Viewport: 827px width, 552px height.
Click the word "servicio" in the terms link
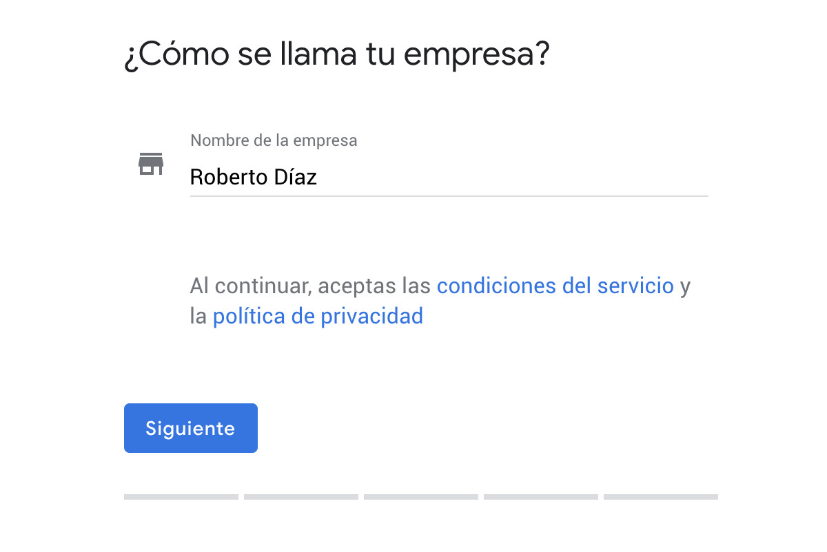(635, 285)
